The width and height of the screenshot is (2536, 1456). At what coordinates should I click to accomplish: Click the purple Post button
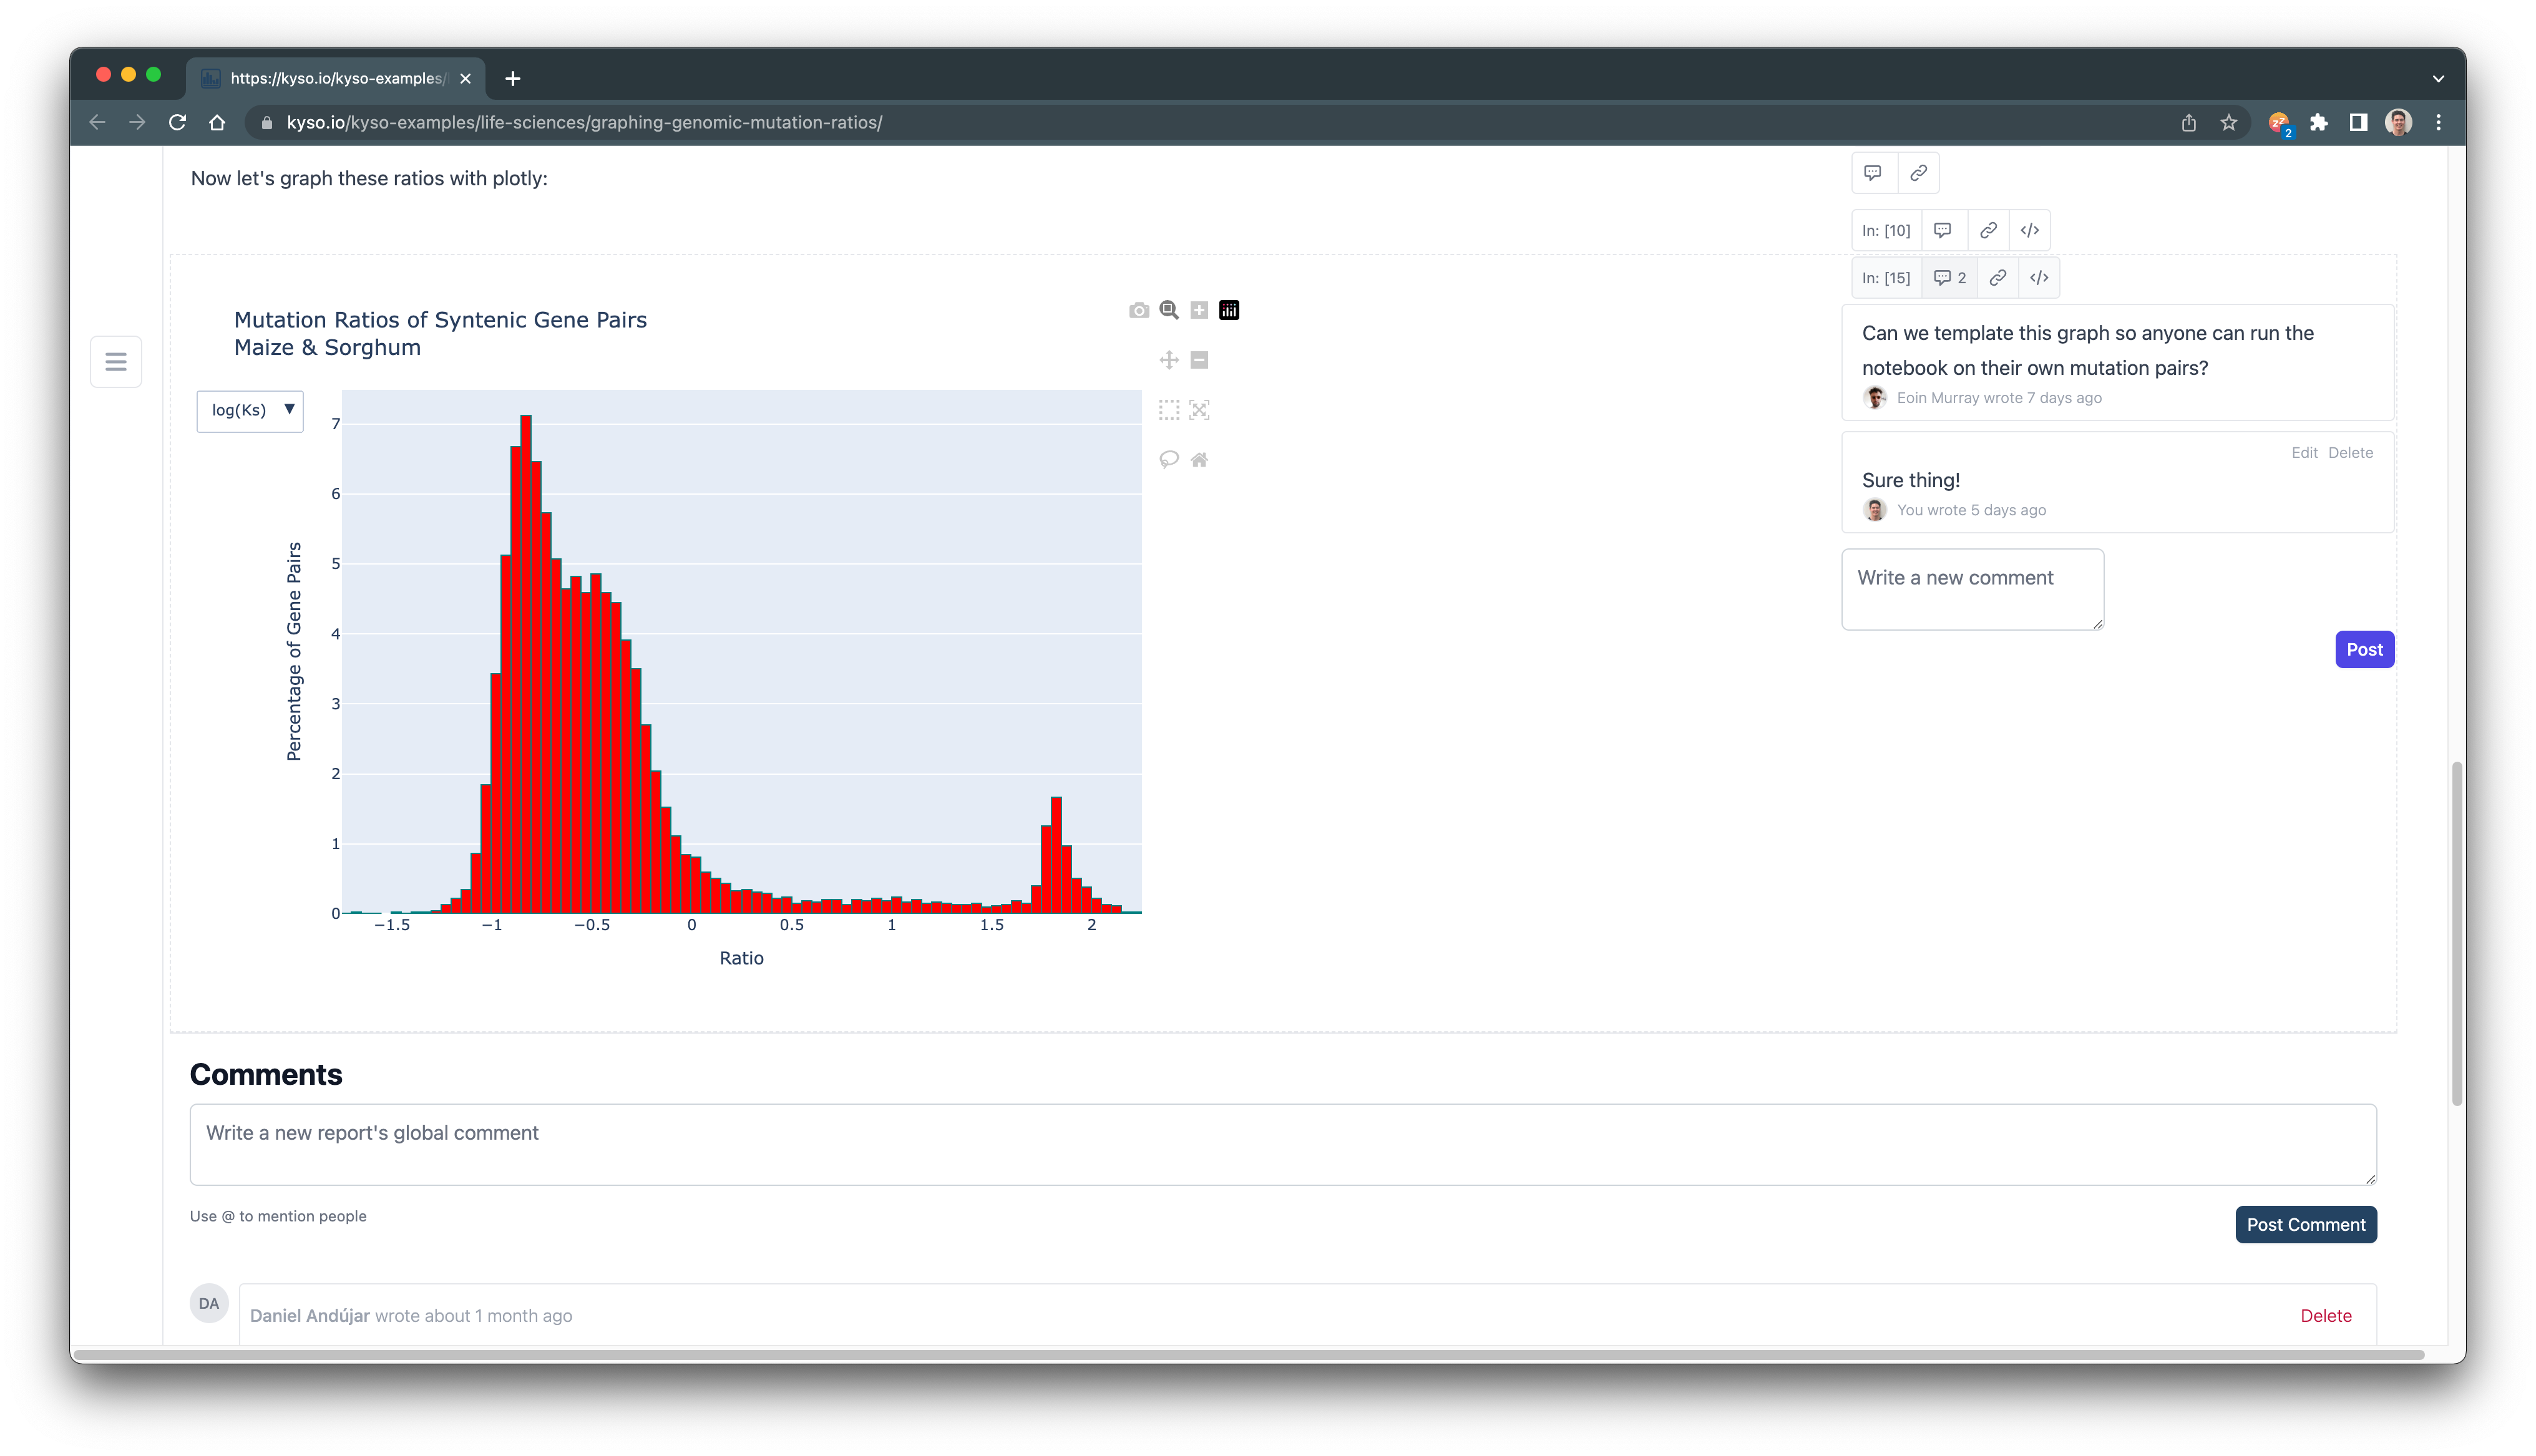(x=2364, y=650)
